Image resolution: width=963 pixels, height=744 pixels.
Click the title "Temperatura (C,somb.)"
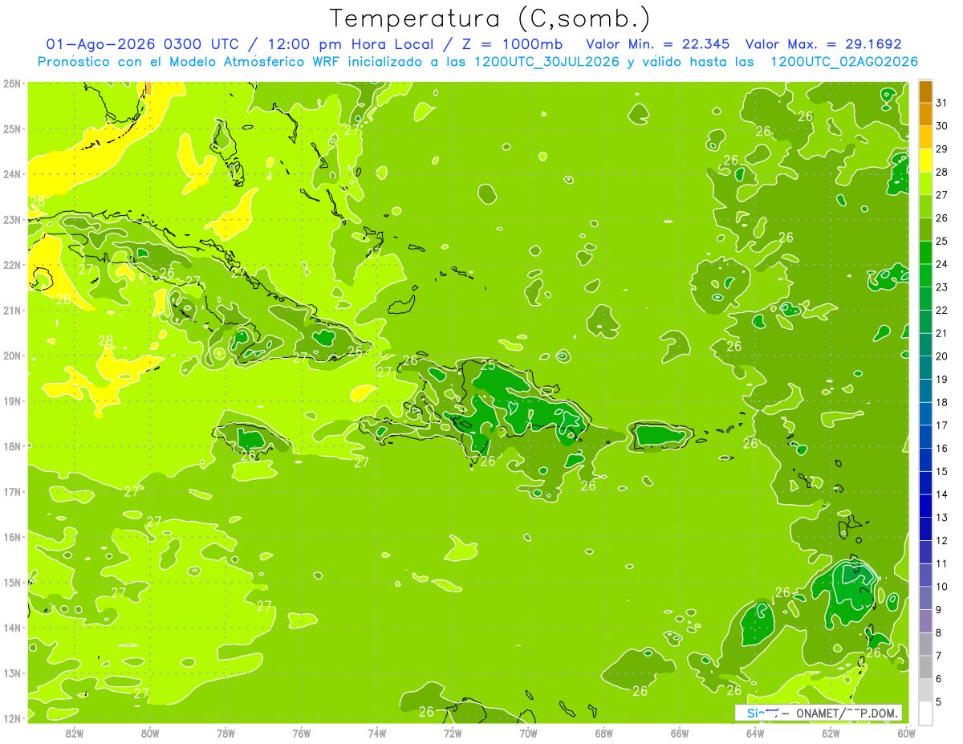coord(490,19)
